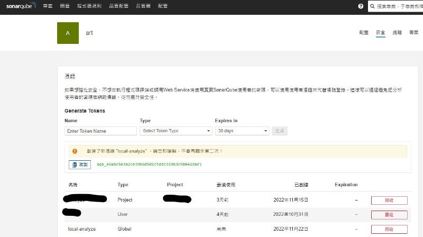Image resolution: width=423 pixels, height=237 pixels.
Task: Open 問題 in the top navigation bar
Action: pyautogui.click(x=65, y=6)
